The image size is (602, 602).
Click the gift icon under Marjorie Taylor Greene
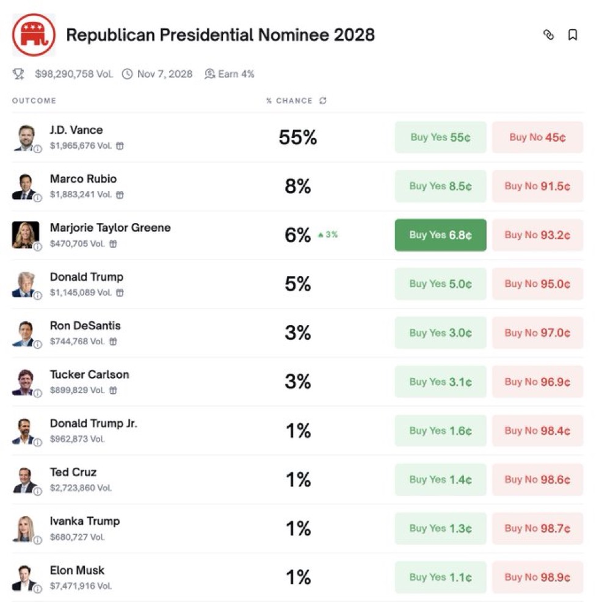pos(114,244)
